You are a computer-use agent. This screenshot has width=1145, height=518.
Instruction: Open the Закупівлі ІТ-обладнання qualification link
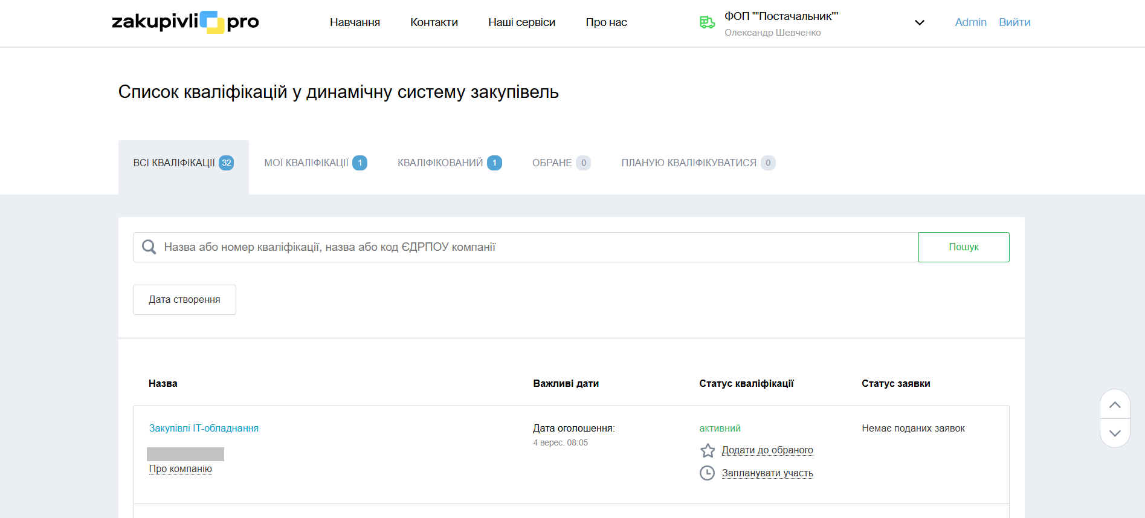coord(204,428)
